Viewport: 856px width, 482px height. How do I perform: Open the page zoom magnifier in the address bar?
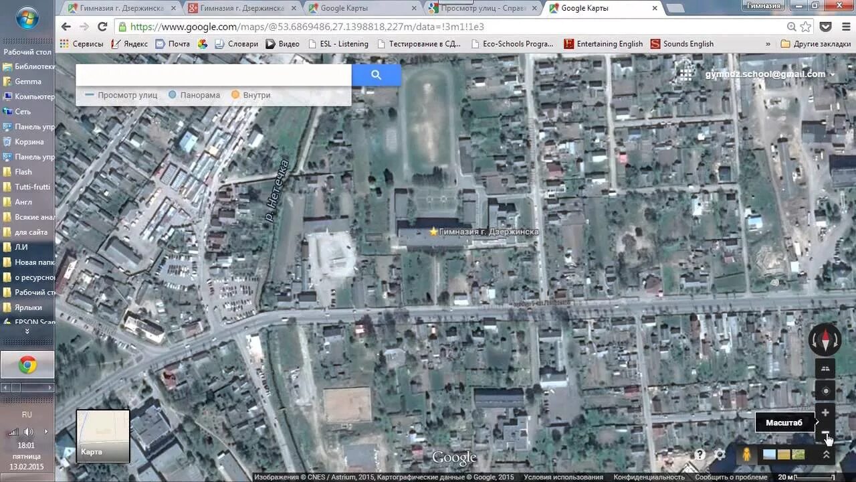[x=792, y=27]
